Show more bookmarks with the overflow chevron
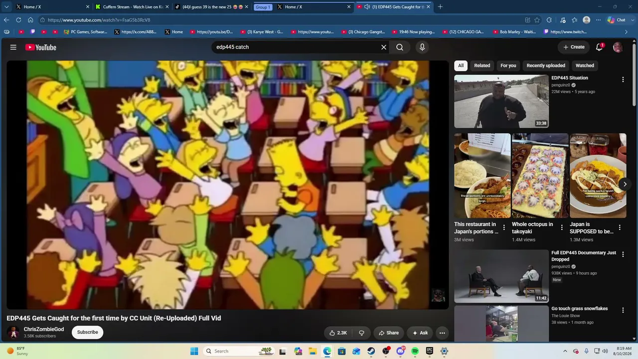638x359 pixels. point(627,32)
